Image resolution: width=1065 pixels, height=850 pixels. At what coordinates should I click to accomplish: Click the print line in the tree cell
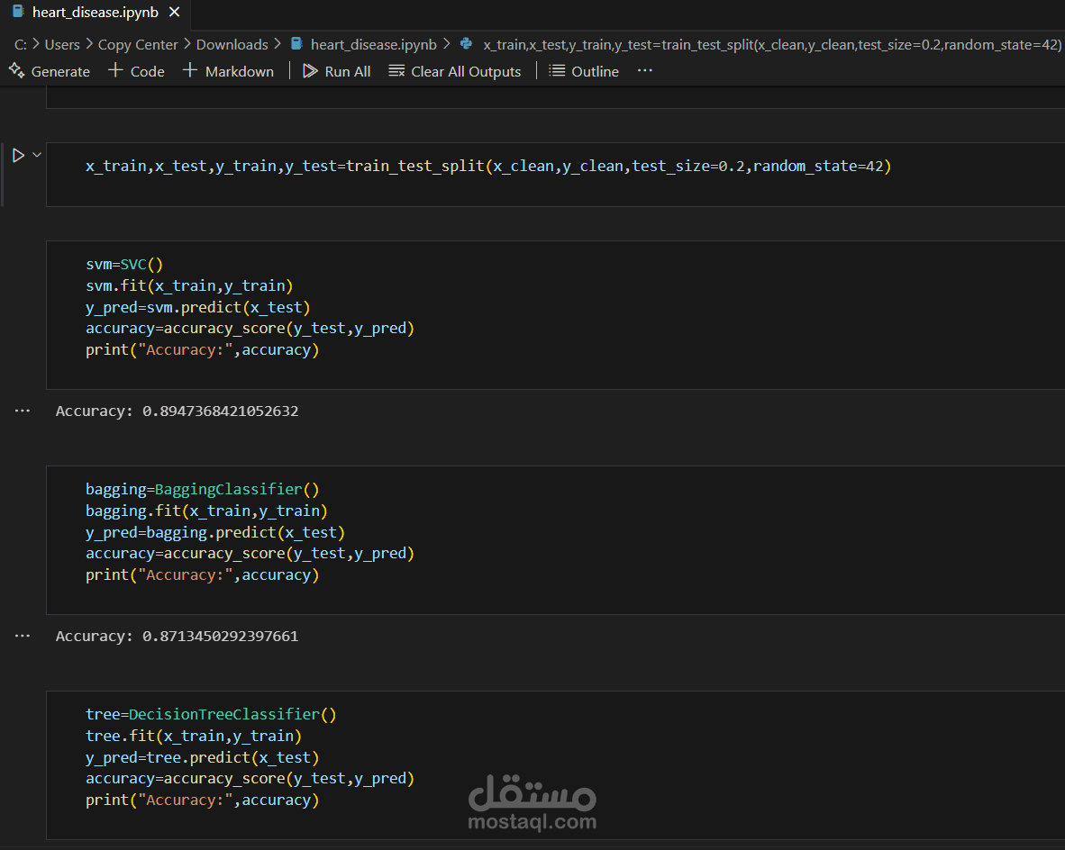tap(203, 800)
